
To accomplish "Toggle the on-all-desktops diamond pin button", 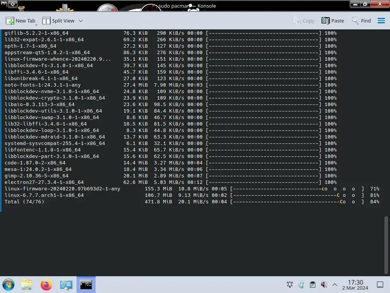I will tap(13, 4).
